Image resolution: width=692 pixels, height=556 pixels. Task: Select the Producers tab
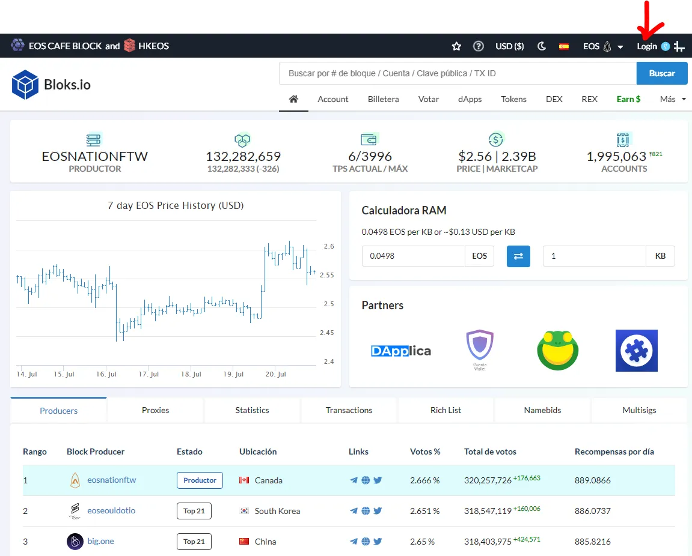click(x=59, y=411)
